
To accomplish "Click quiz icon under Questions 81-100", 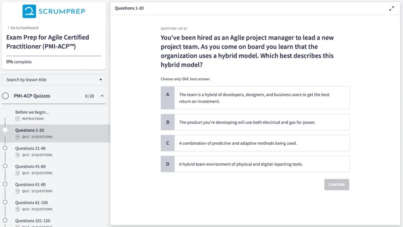I will point(17,209).
